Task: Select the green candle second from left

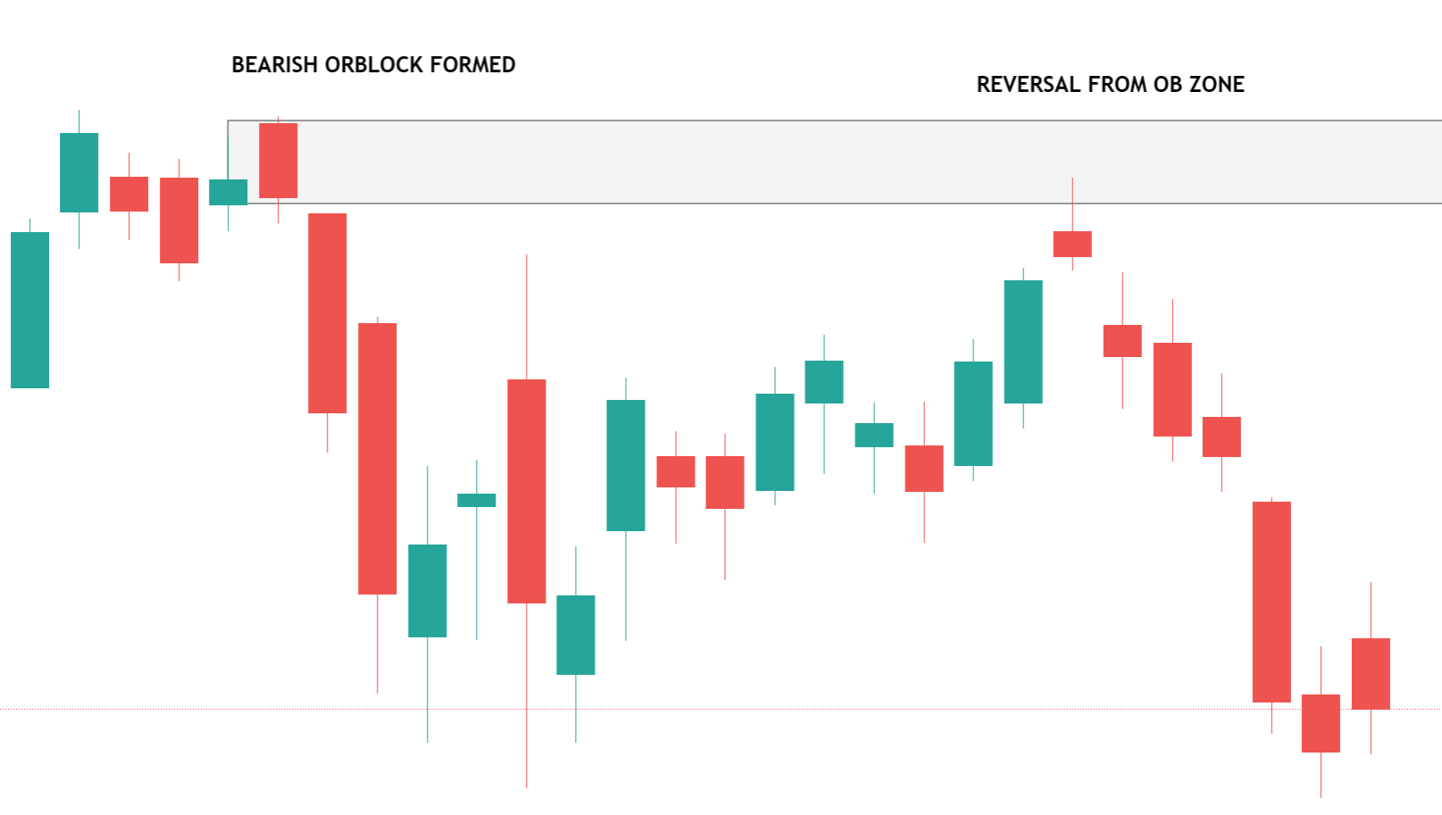Action: [x=79, y=172]
